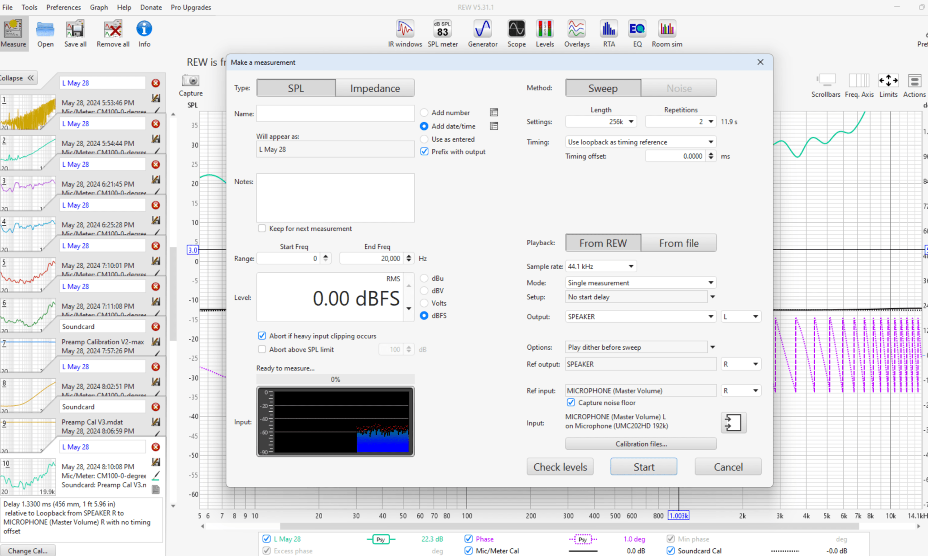Open the Overlays window
The image size is (928, 556).
(x=577, y=33)
